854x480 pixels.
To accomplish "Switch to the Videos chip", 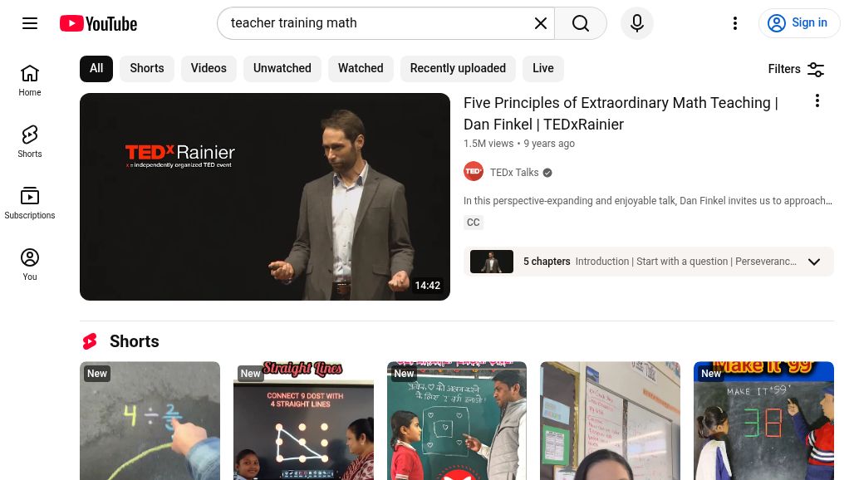I will pyautogui.click(x=209, y=69).
